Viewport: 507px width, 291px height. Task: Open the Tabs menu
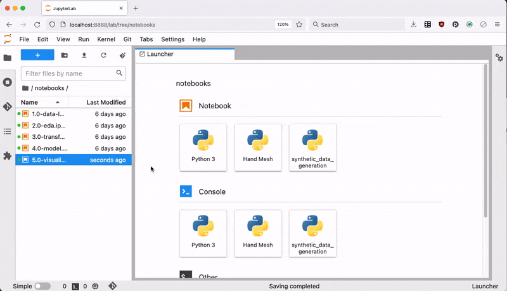click(x=146, y=39)
